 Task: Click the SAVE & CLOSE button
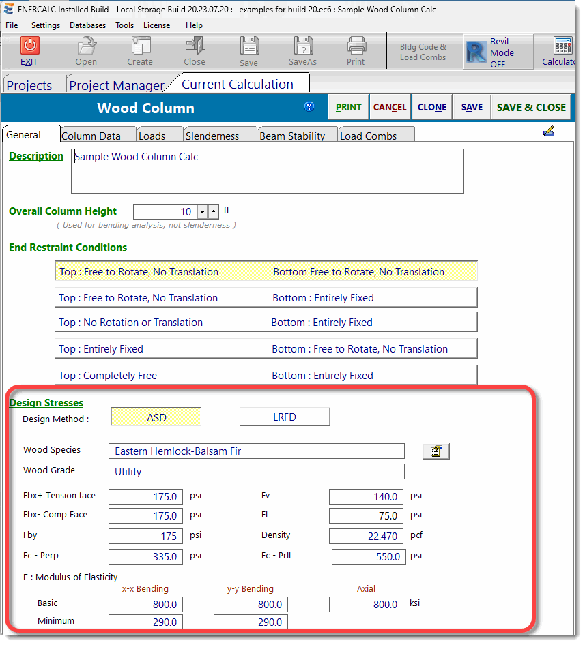pos(530,107)
